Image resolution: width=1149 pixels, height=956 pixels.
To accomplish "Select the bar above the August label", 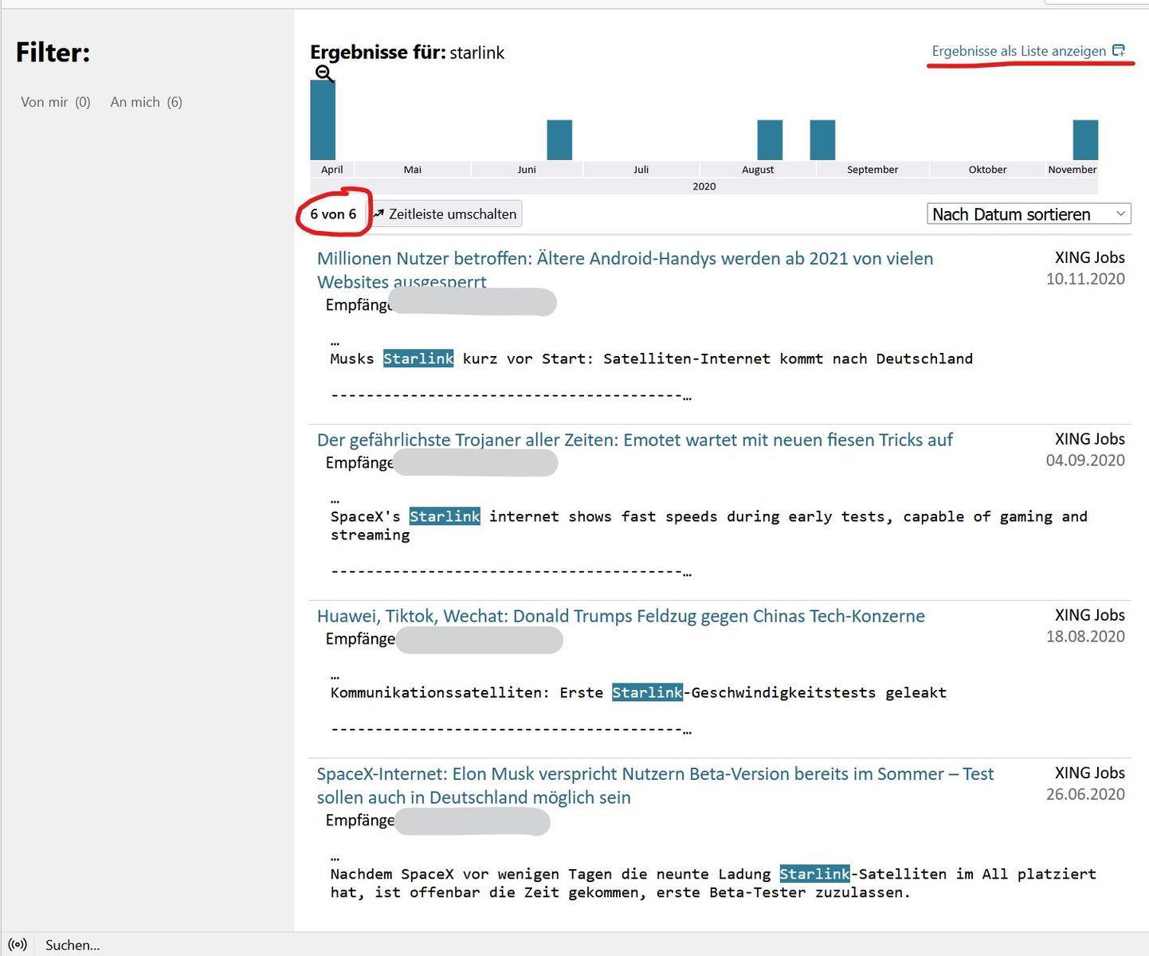I will click(x=770, y=140).
